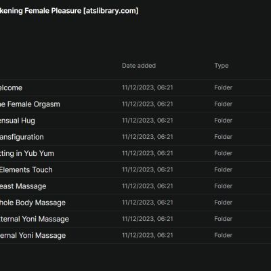Open the Whole Body Massage folder

click(135, 203)
